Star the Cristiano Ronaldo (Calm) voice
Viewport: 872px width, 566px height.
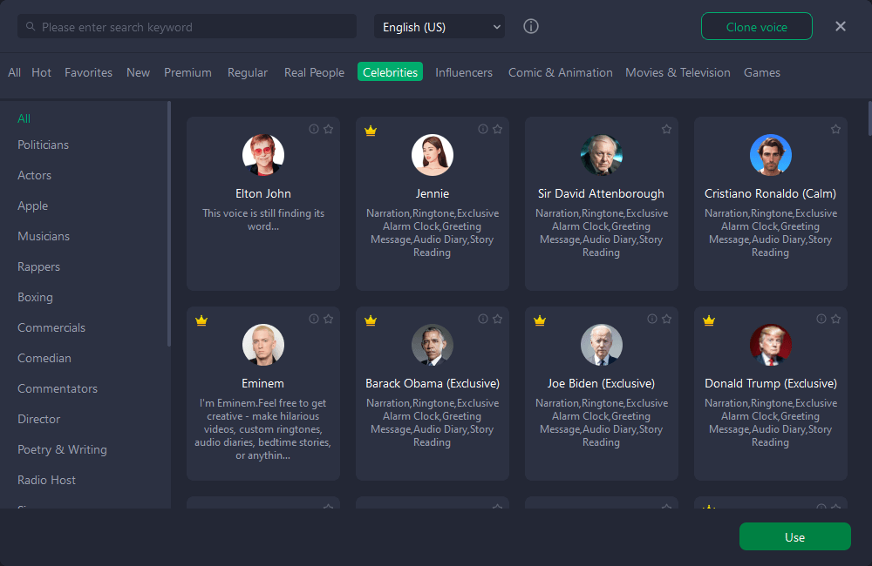(x=835, y=129)
